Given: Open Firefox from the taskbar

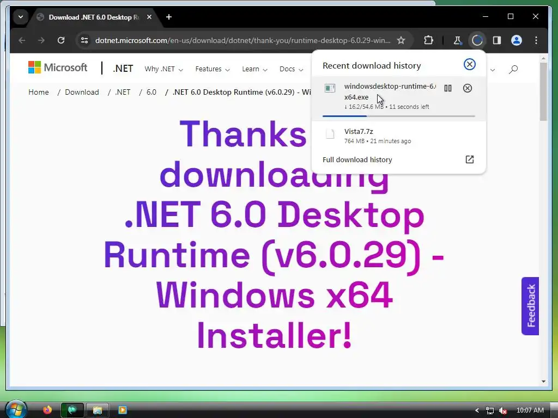Looking at the screenshot, I should (x=47, y=410).
